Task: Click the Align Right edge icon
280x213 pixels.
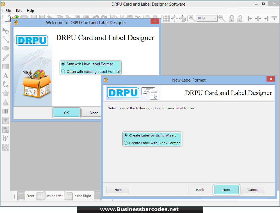Action: [266, 18]
